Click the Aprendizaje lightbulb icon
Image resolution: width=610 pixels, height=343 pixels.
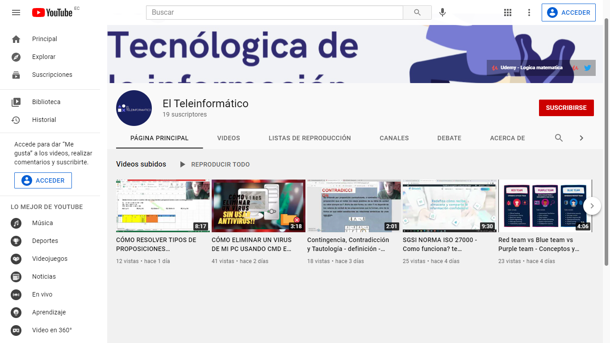click(16, 313)
